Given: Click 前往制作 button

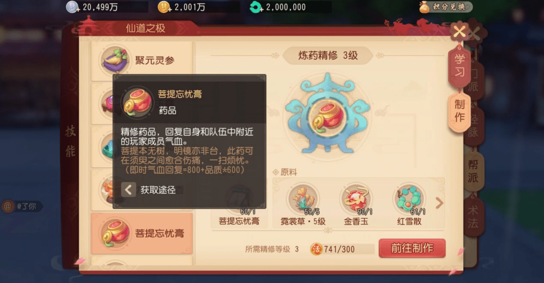Looking at the screenshot, I should (412, 248).
